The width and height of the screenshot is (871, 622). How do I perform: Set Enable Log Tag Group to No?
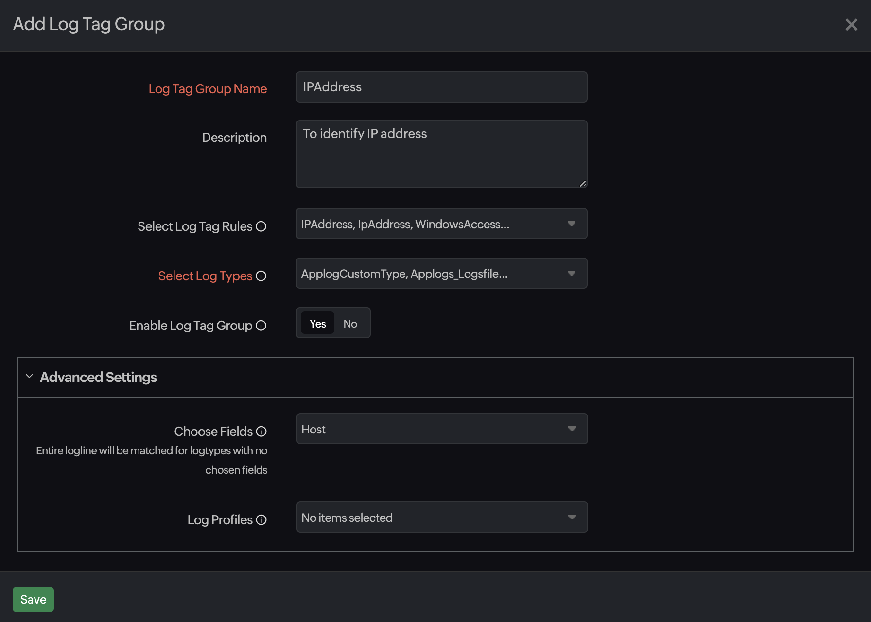[x=350, y=323]
